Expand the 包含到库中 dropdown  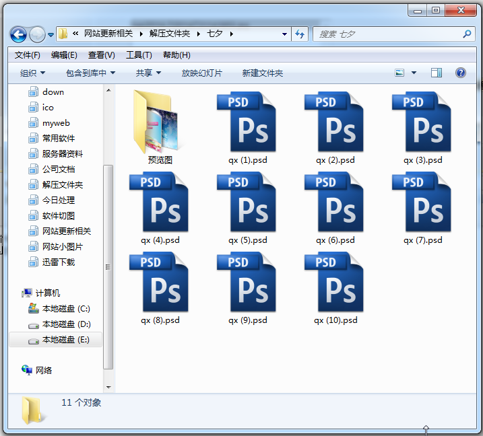(90, 73)
